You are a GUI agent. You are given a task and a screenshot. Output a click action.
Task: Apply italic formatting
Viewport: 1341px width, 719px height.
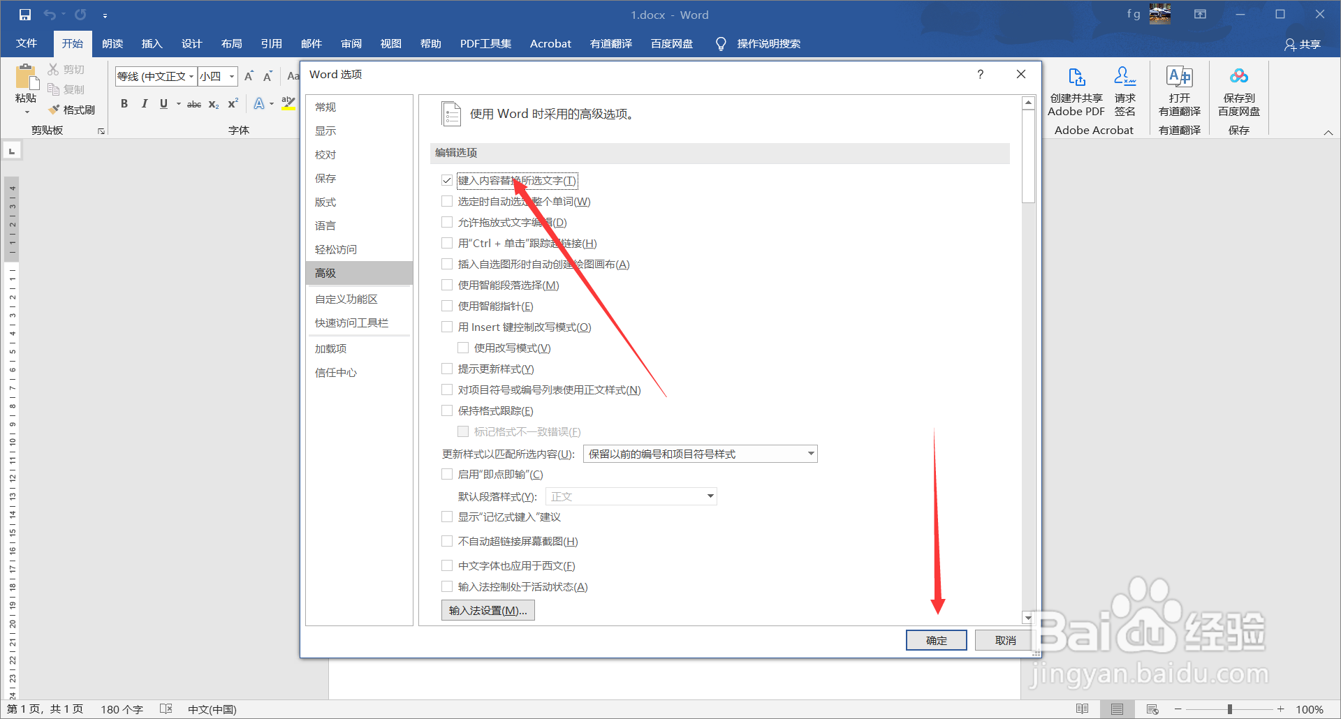click(x=144, y=103)
